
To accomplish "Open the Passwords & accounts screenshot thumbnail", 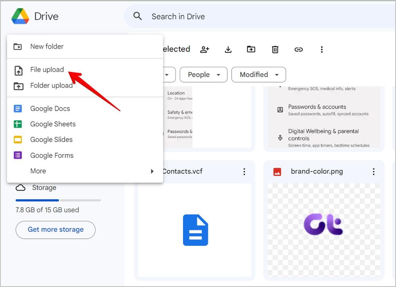I will 324,117.
